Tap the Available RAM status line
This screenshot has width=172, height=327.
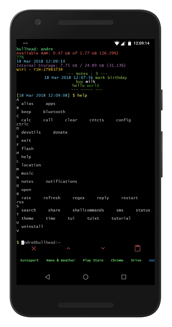pyautogui.click(x=67, y=53)
